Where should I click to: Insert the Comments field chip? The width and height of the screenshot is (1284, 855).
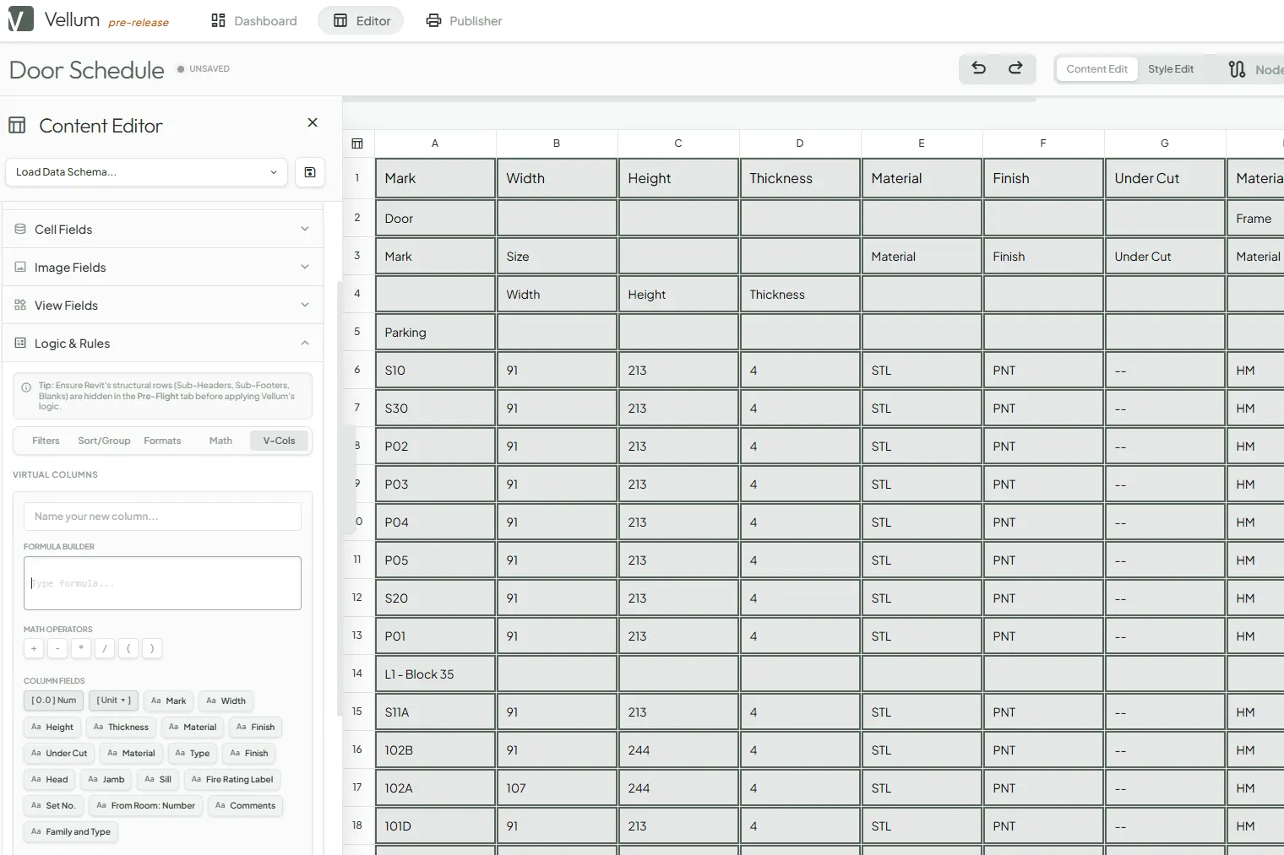pos(245,805)
